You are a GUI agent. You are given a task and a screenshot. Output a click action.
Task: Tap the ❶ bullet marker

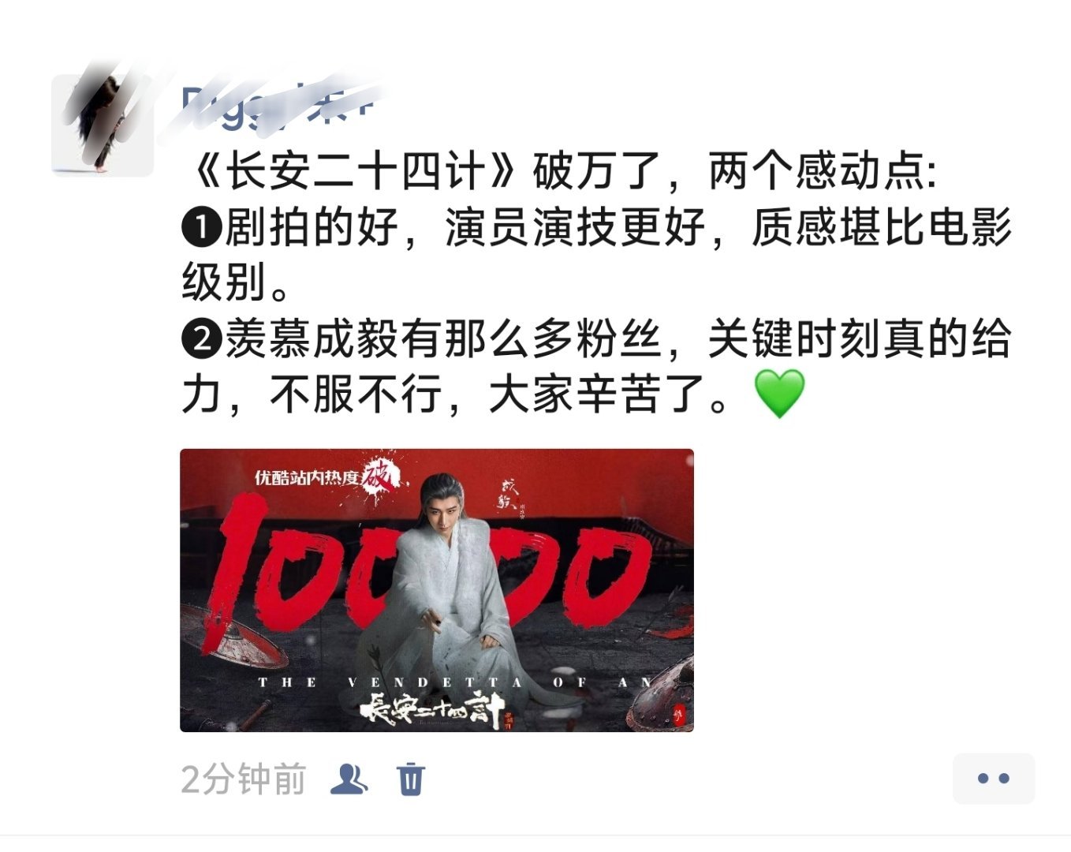coord(203,227)
